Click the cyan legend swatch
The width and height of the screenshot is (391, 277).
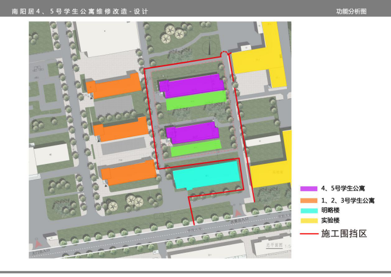(x=309, y=210)
